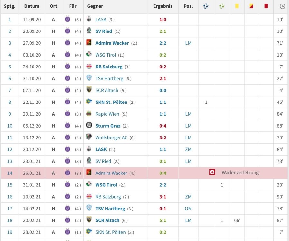Click the purple home club crest in matchday 19 row
289x241 pixels.
(x=67, y=232)
